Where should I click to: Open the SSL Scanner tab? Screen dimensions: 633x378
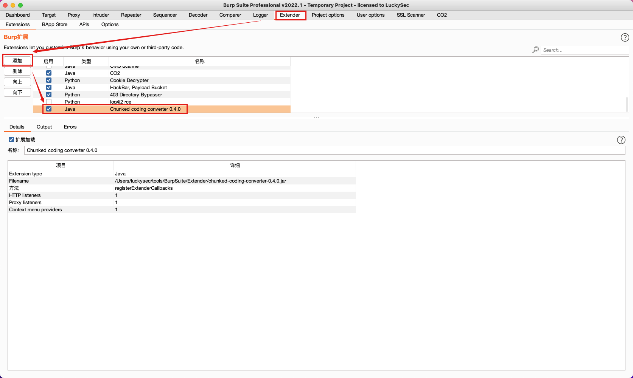pos(411,15)
